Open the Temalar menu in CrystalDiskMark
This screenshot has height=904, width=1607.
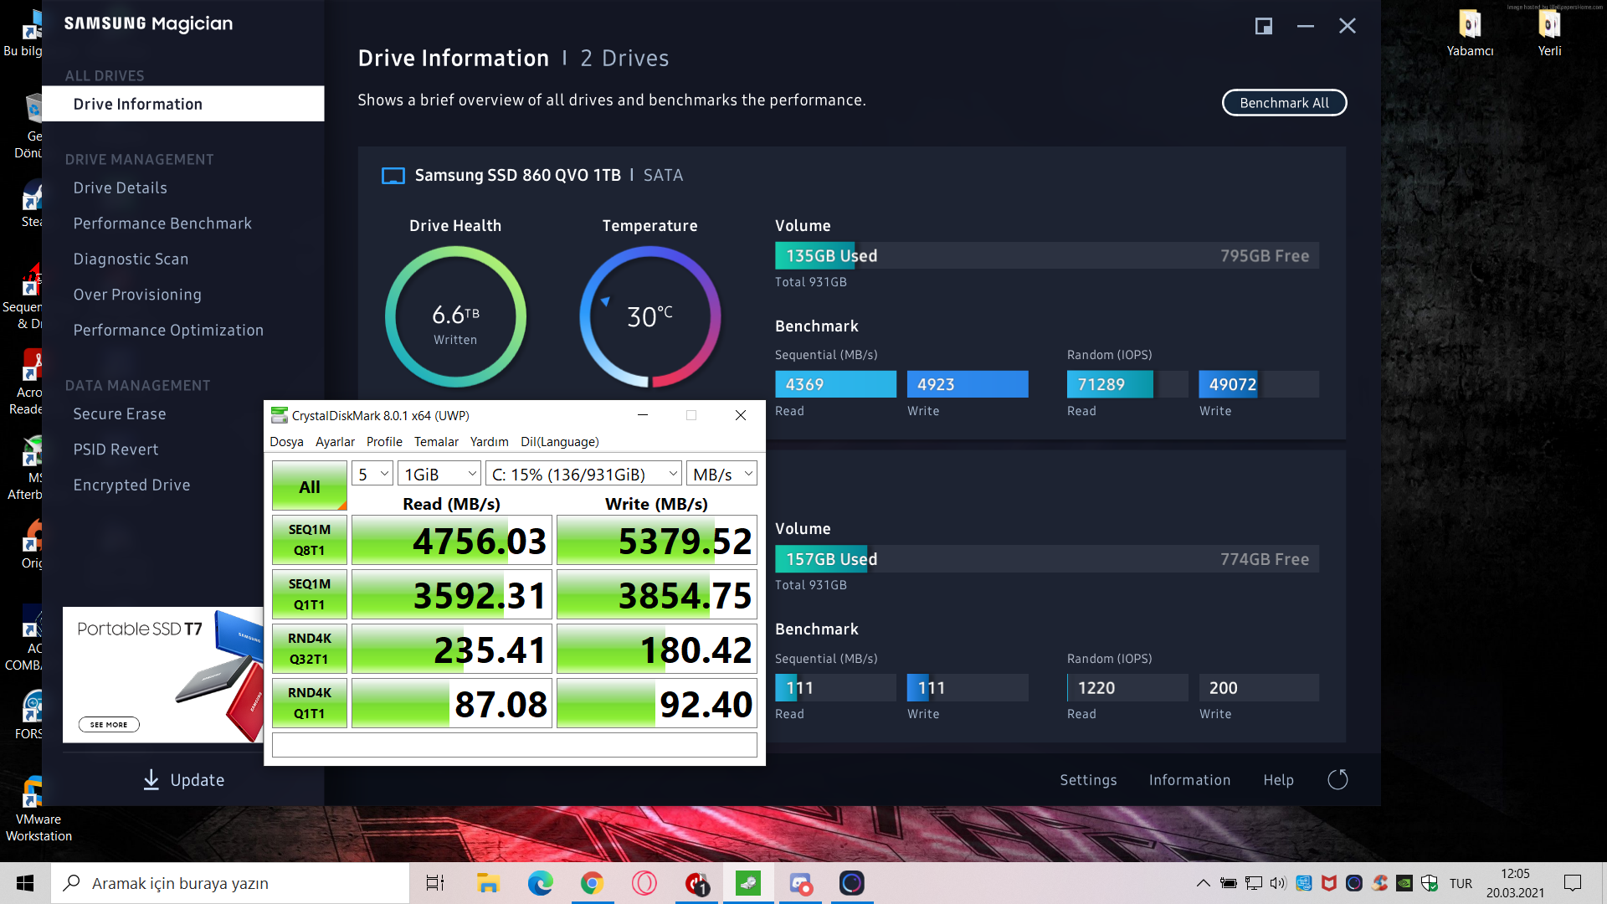(436, 442)
